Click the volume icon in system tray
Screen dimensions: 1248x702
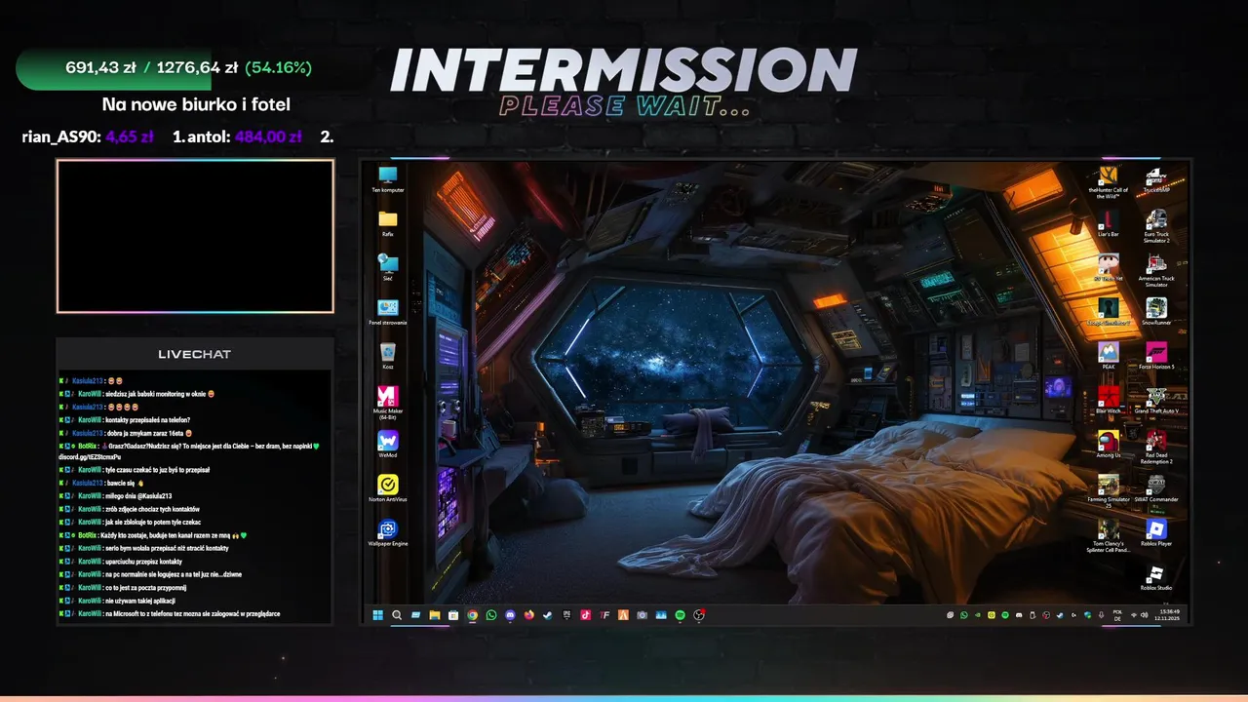point(1144,615)
